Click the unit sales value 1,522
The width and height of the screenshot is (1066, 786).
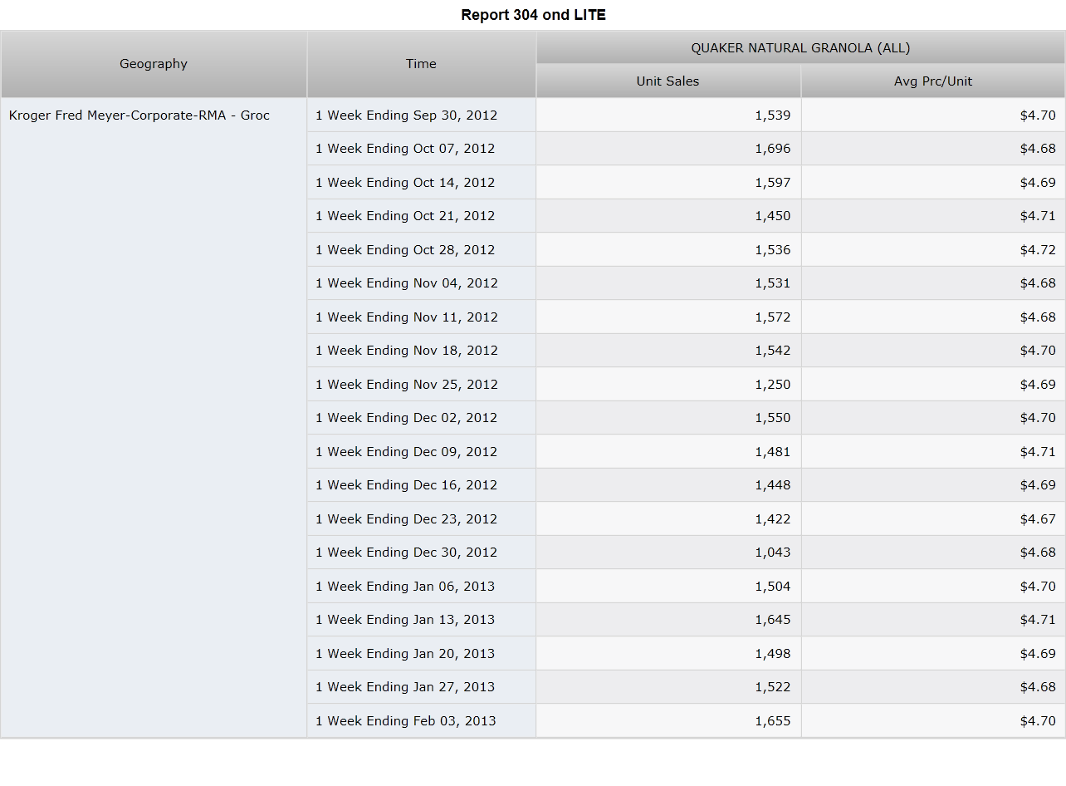(x=773, y=687)
